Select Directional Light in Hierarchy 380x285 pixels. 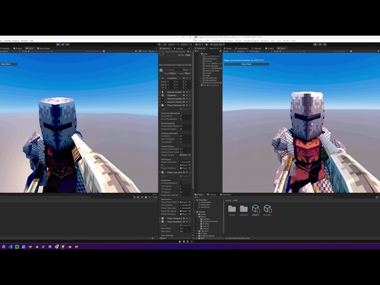[x=212, y=71]
